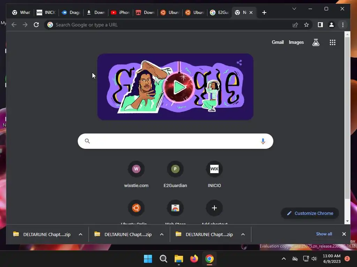
Task: Reload the current page
Action: (36, 25)
